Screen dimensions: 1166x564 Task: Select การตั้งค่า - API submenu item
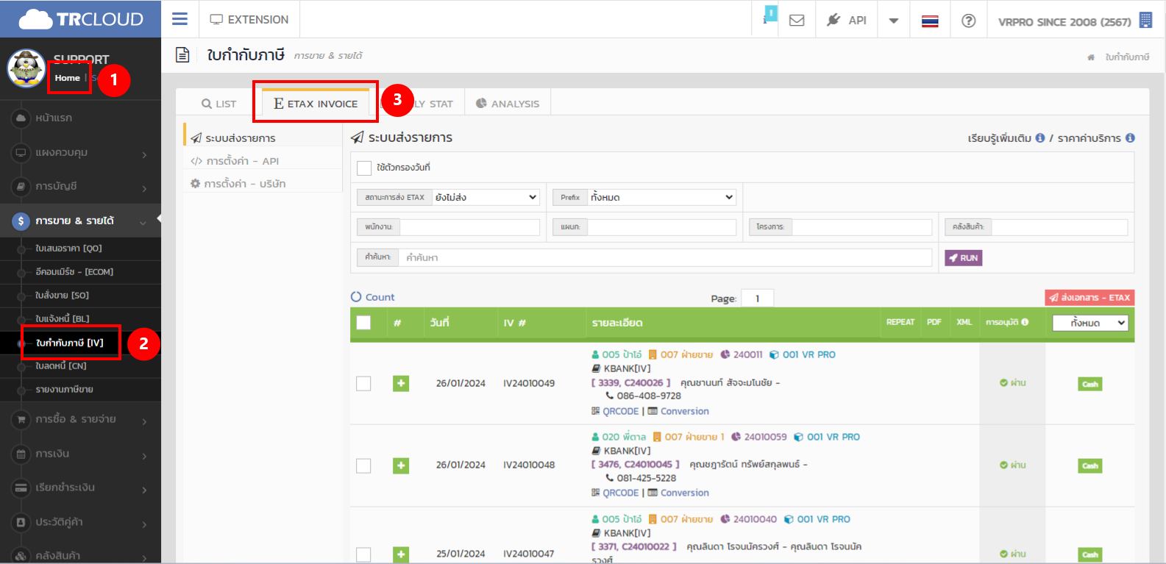tap(263, 161)
